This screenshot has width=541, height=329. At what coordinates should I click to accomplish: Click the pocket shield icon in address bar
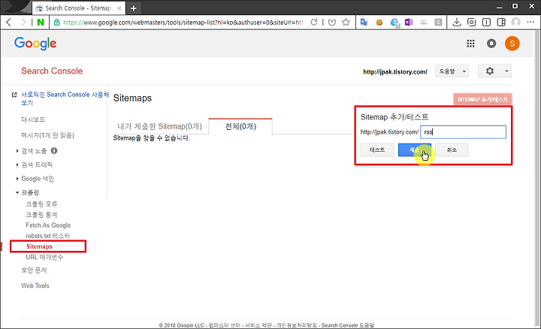click(332, 23)
